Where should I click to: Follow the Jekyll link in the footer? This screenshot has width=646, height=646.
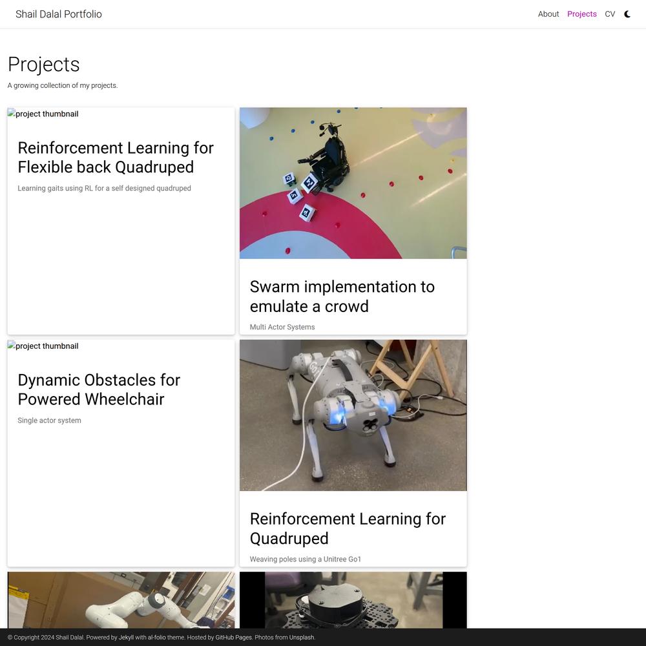[x=126, y=638]
